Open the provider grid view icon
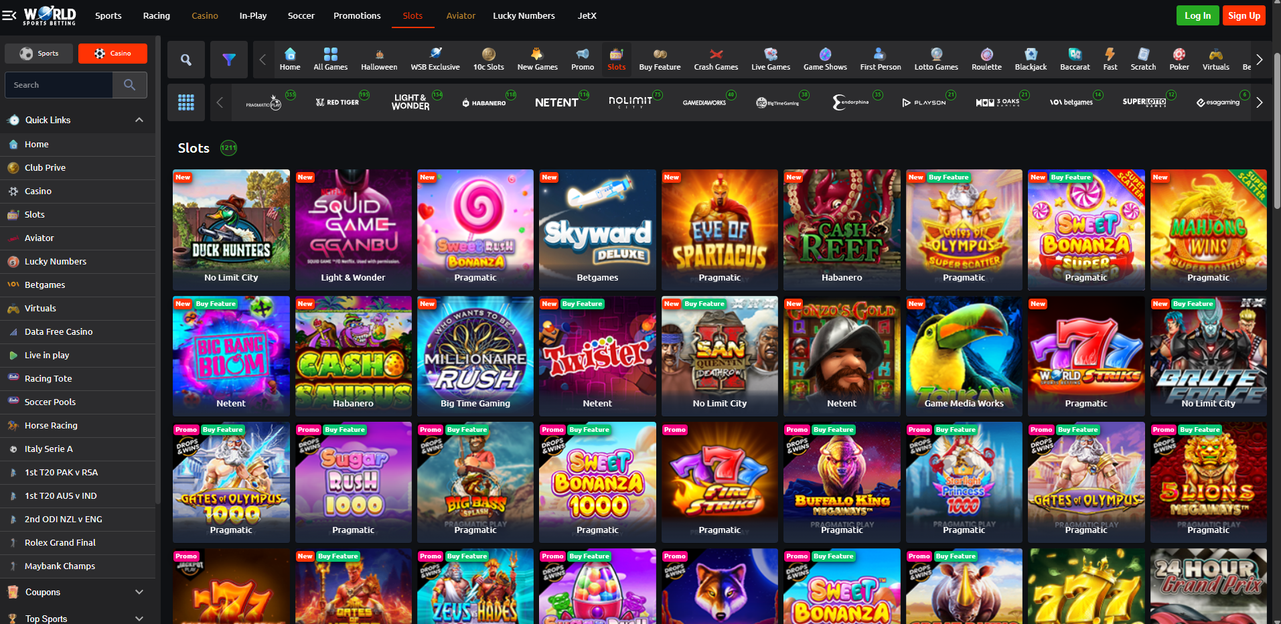Screen dimensions: 1281x624 tap(186, 102)
